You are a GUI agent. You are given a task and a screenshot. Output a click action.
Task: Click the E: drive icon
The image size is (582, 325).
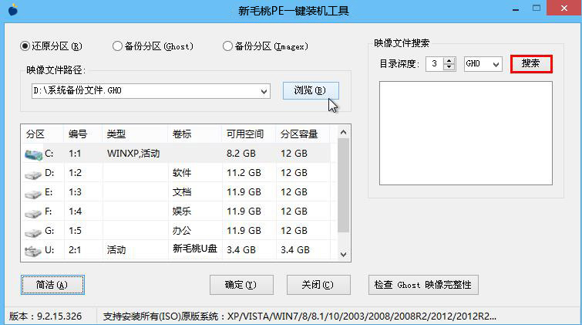33,193
